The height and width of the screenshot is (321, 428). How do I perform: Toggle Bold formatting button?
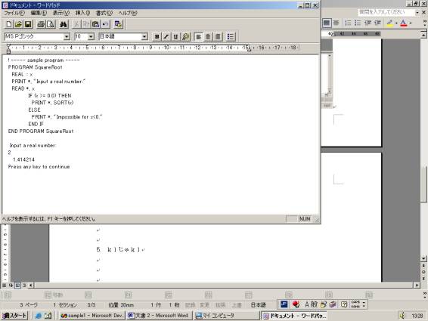(x=157, y=36)
